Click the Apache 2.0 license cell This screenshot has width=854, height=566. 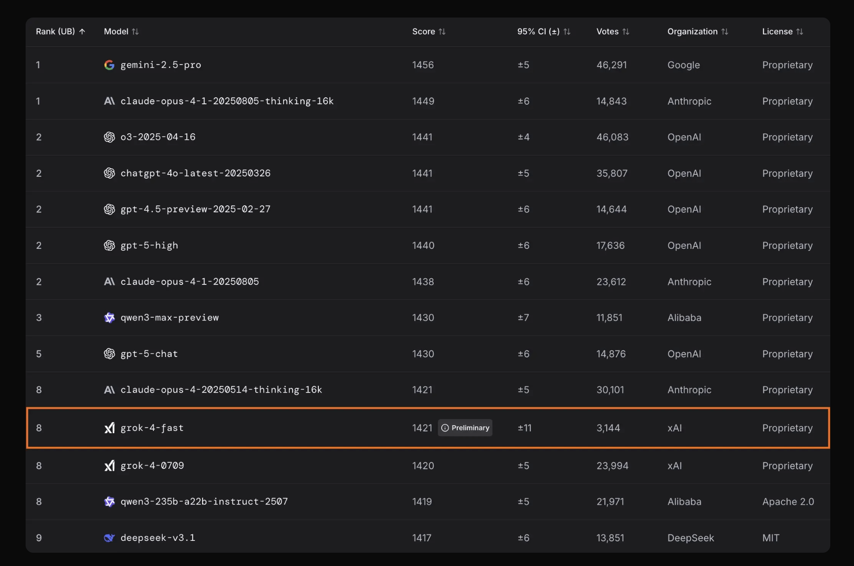coord(788,502)
